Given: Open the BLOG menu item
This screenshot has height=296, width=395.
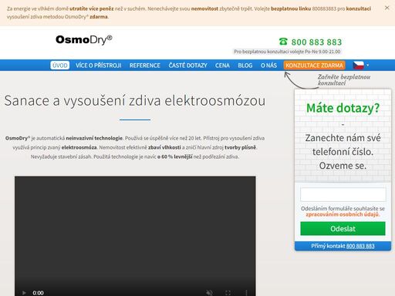Looking at the screenshot, I should click(245, 66).
